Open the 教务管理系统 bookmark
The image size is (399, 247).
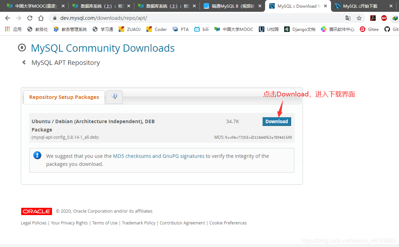[x=70, y=29]
